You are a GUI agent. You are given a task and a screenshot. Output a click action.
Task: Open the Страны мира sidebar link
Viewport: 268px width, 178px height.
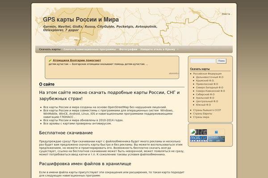tap(201, 117)
